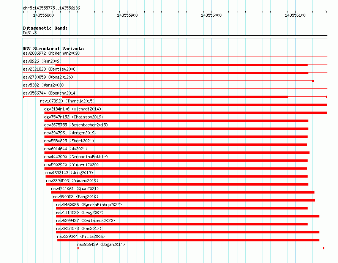The width and height of the screenshot is (338, 263).
Task: Click the red bar under esv8926 (Ahn2009)
Action: pyautogui.click(x=182, y=65)
